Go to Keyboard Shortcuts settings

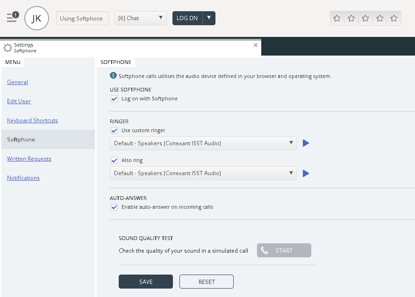click(32, 120)
